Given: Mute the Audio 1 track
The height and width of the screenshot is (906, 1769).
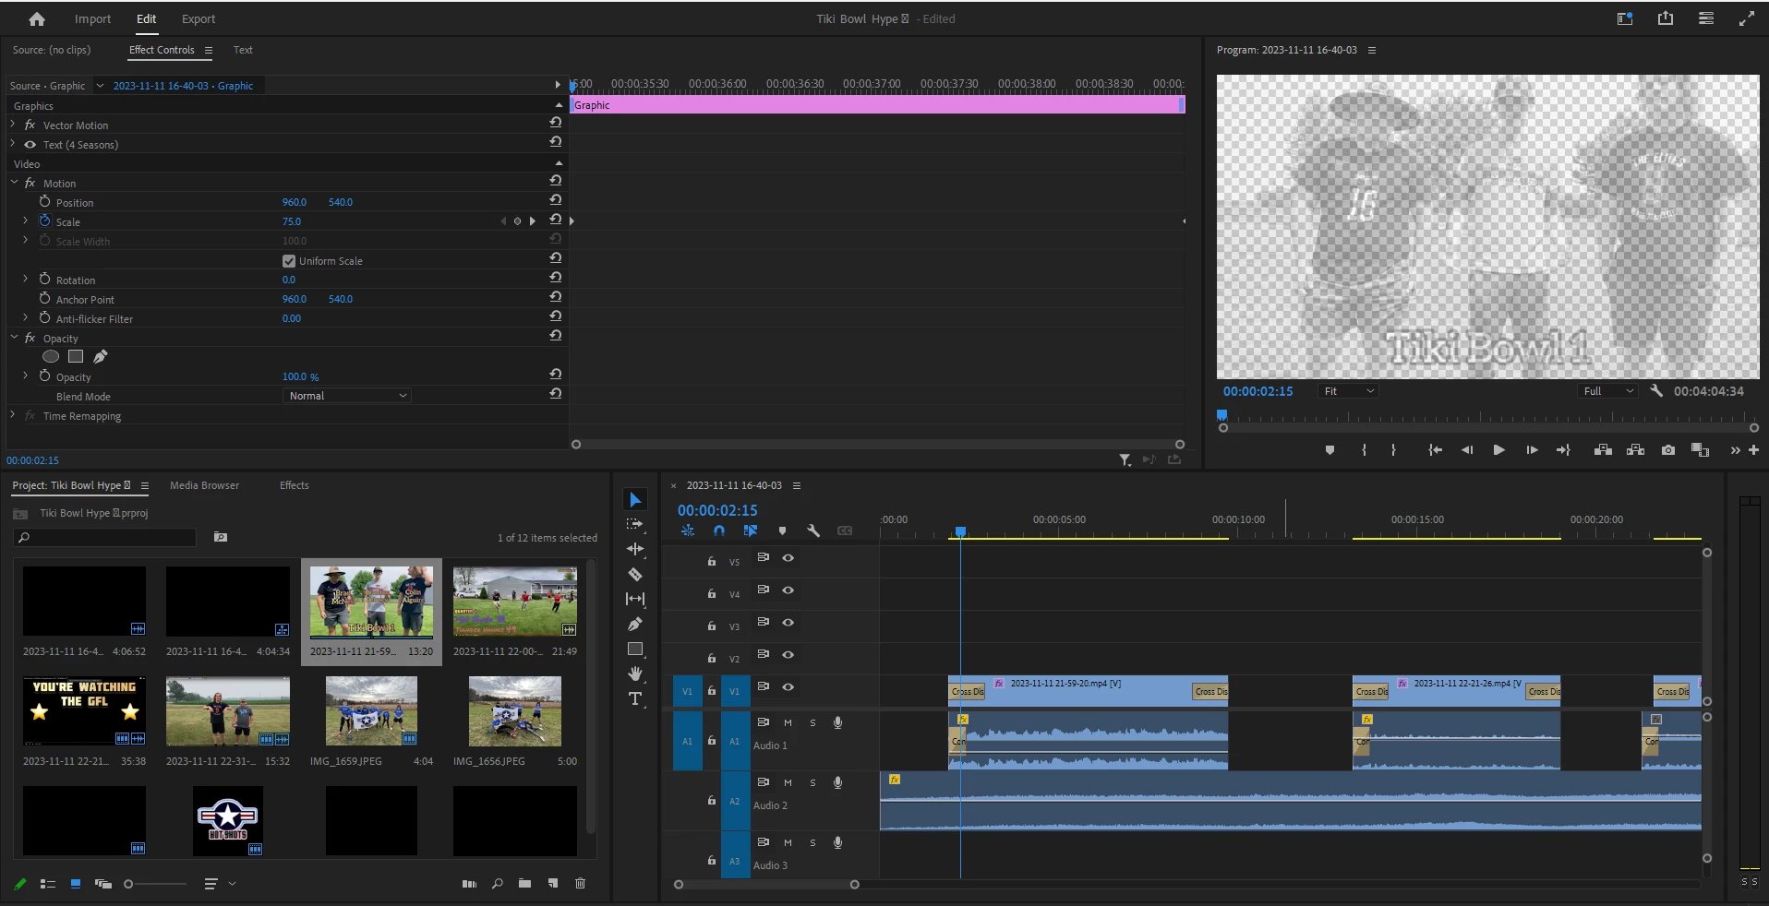Looking at the screenshot, I should (x=788, y=722).
